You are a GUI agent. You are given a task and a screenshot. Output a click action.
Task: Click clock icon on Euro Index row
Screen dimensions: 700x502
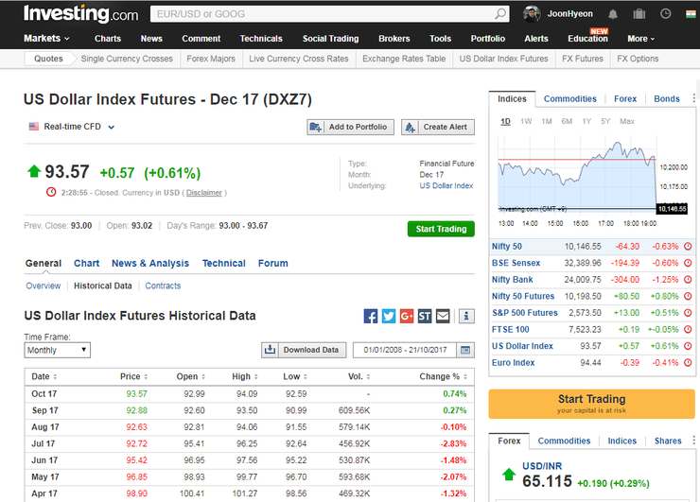click(688, 363)
